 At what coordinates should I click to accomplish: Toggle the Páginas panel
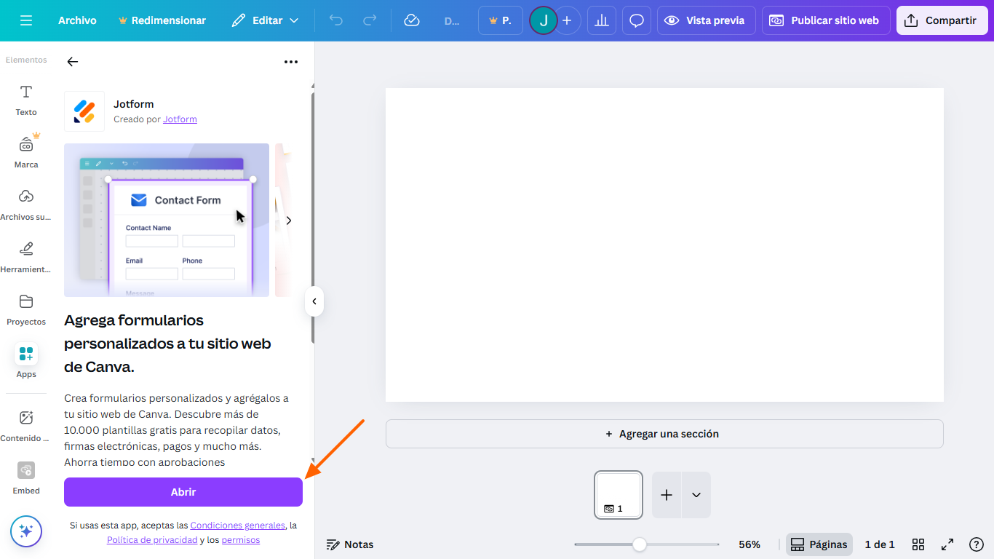819,544
